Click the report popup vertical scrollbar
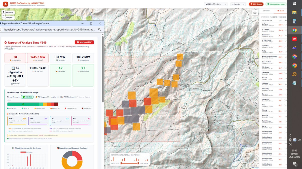Viewport: 302px width, 169px height. (102, 69)
